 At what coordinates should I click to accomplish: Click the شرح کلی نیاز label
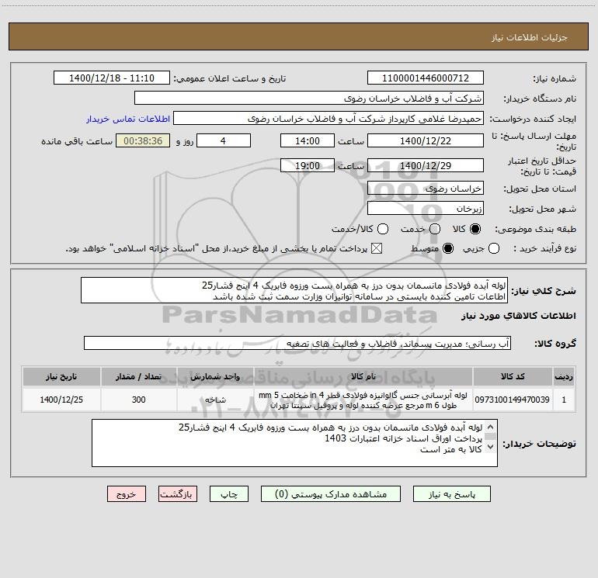pyautogui.click(x=544, y=291)
